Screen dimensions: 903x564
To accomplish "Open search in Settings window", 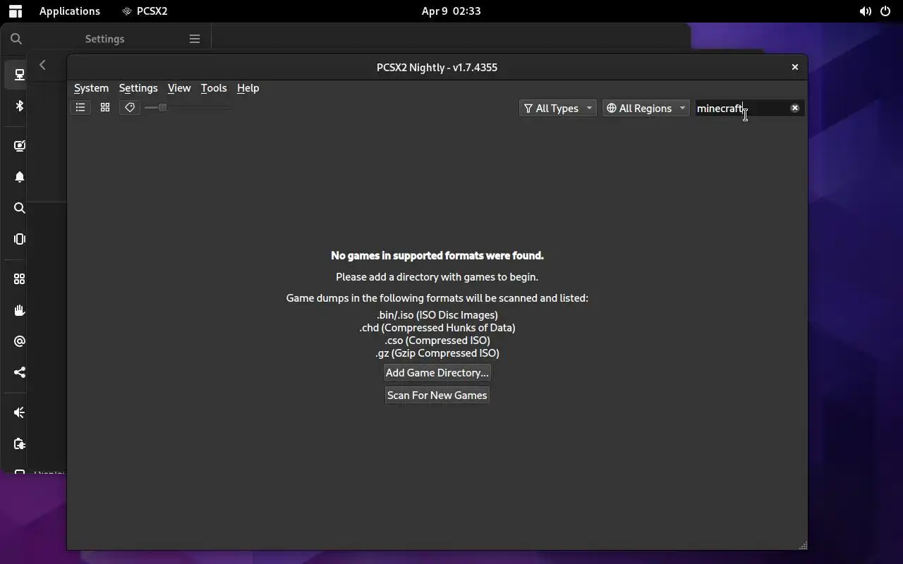I will [16, 39].
